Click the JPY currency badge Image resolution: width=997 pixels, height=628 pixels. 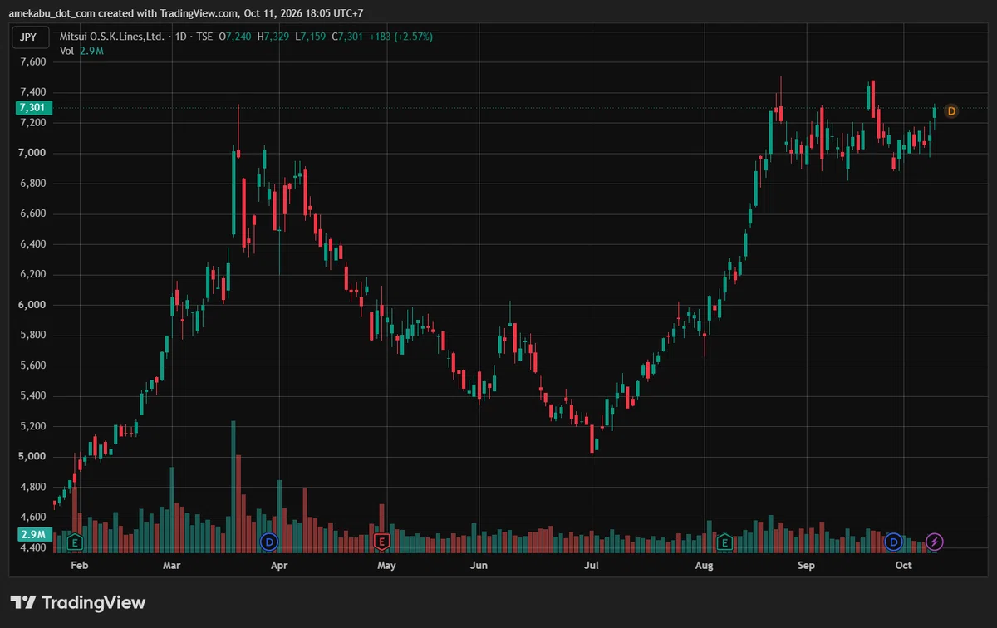[x=32, y=37]
